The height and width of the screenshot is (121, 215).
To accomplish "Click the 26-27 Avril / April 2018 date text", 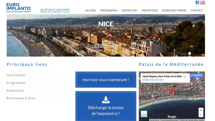I will coord(55,9).
